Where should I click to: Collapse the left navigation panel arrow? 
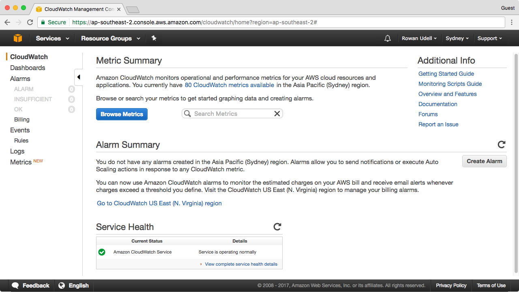pyautogui.click(x=79, y=77)
